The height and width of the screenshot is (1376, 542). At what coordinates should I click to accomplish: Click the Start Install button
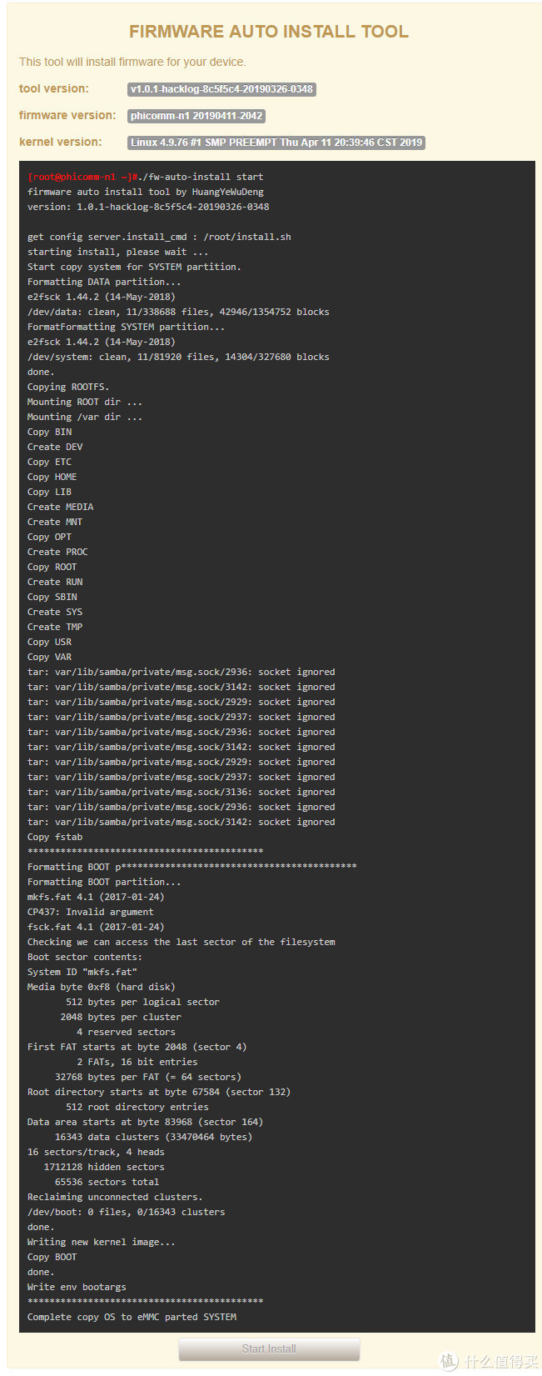click(x=269, y=1348)
